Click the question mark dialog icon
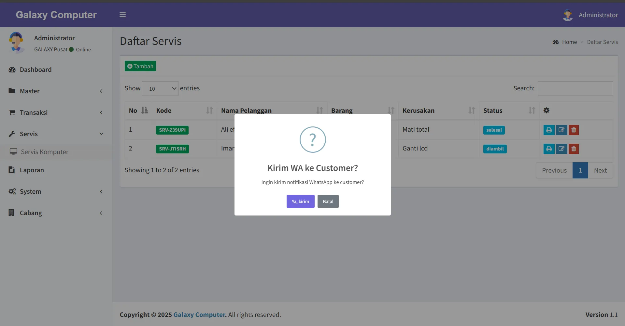Viewport: 625px width, 326px height. pyautogui.click(x=313, y=139)
